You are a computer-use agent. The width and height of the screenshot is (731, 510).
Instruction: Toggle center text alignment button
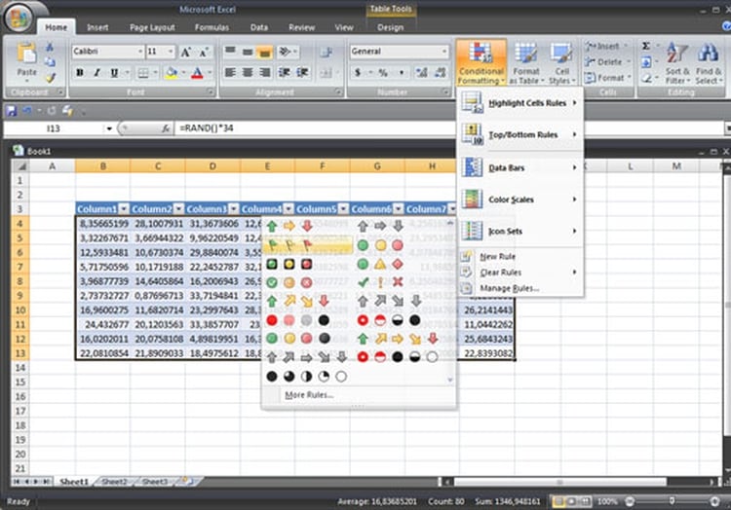pyautogui.click(x=248, y=73)
